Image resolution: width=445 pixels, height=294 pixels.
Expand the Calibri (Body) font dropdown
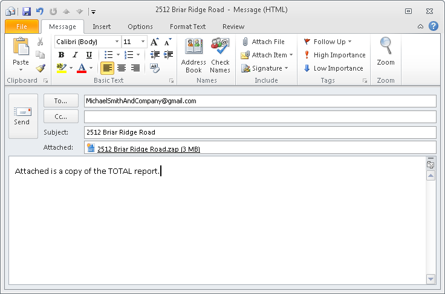[x=117, y=42]
